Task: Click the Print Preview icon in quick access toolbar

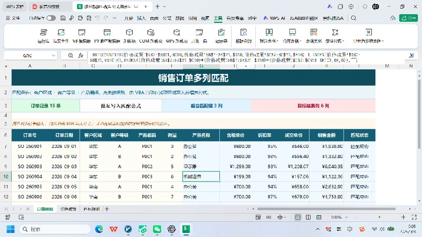Action: (x=89, y=18)
